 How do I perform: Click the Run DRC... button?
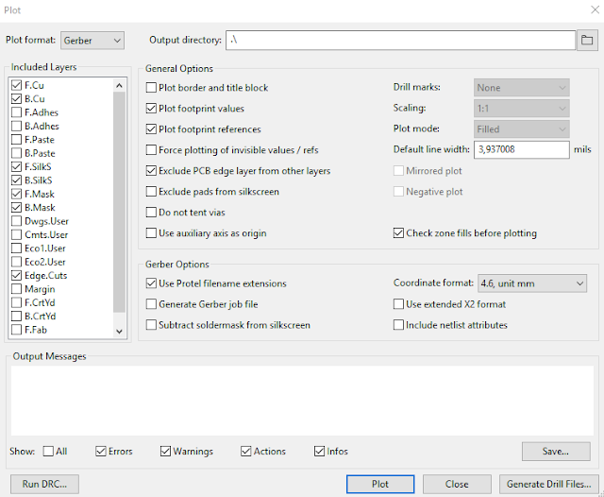[44, 485]
